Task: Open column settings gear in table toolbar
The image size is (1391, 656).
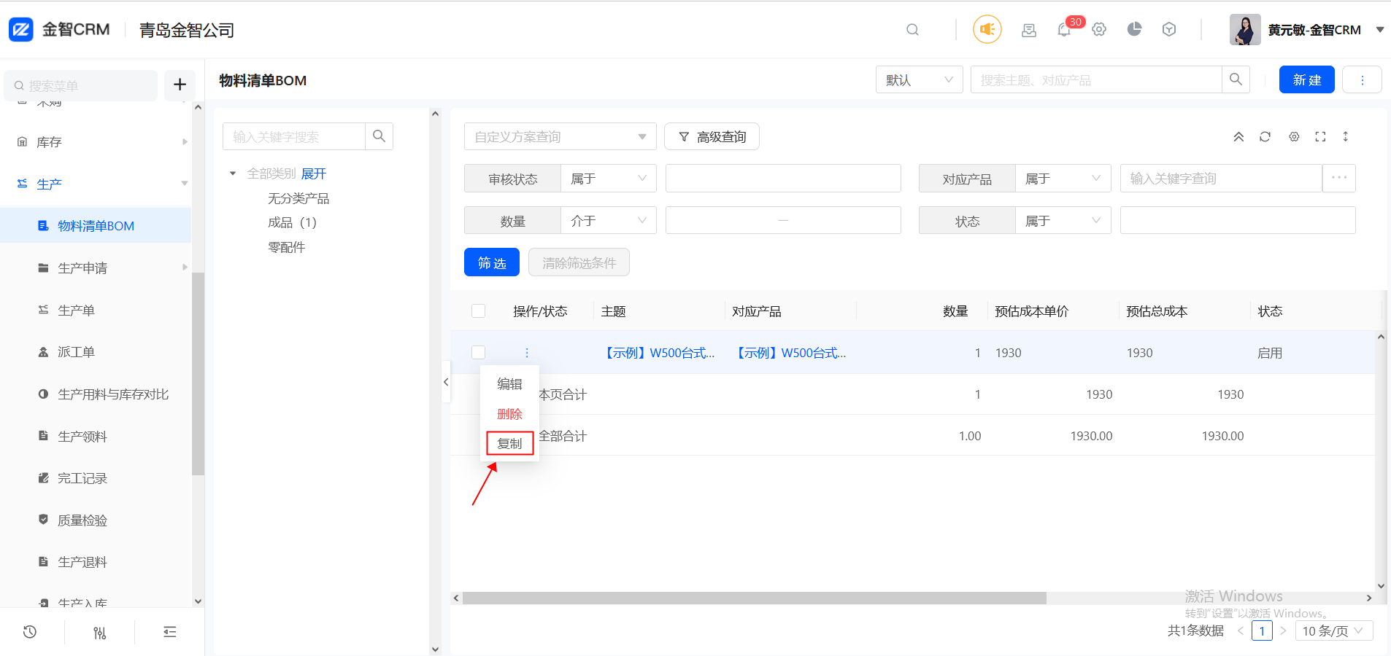Action: pos(1294,137)
